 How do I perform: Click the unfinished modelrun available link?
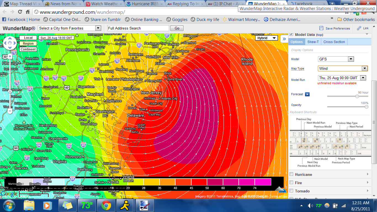pyautogui.click(x=337, y=83)
